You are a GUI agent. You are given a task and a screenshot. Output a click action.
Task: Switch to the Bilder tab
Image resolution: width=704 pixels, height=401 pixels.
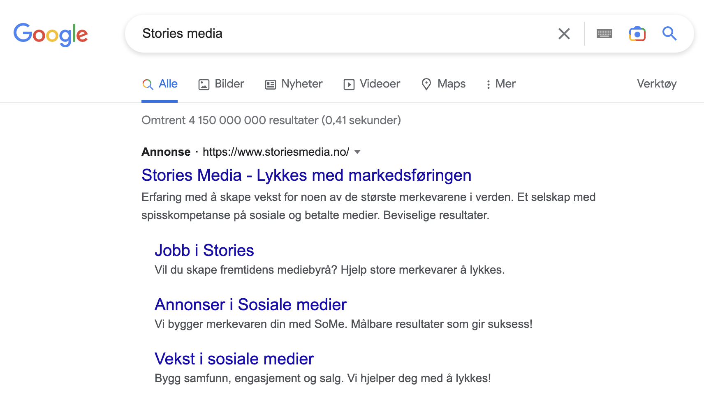pyautogui.click(x=221, y=84)
